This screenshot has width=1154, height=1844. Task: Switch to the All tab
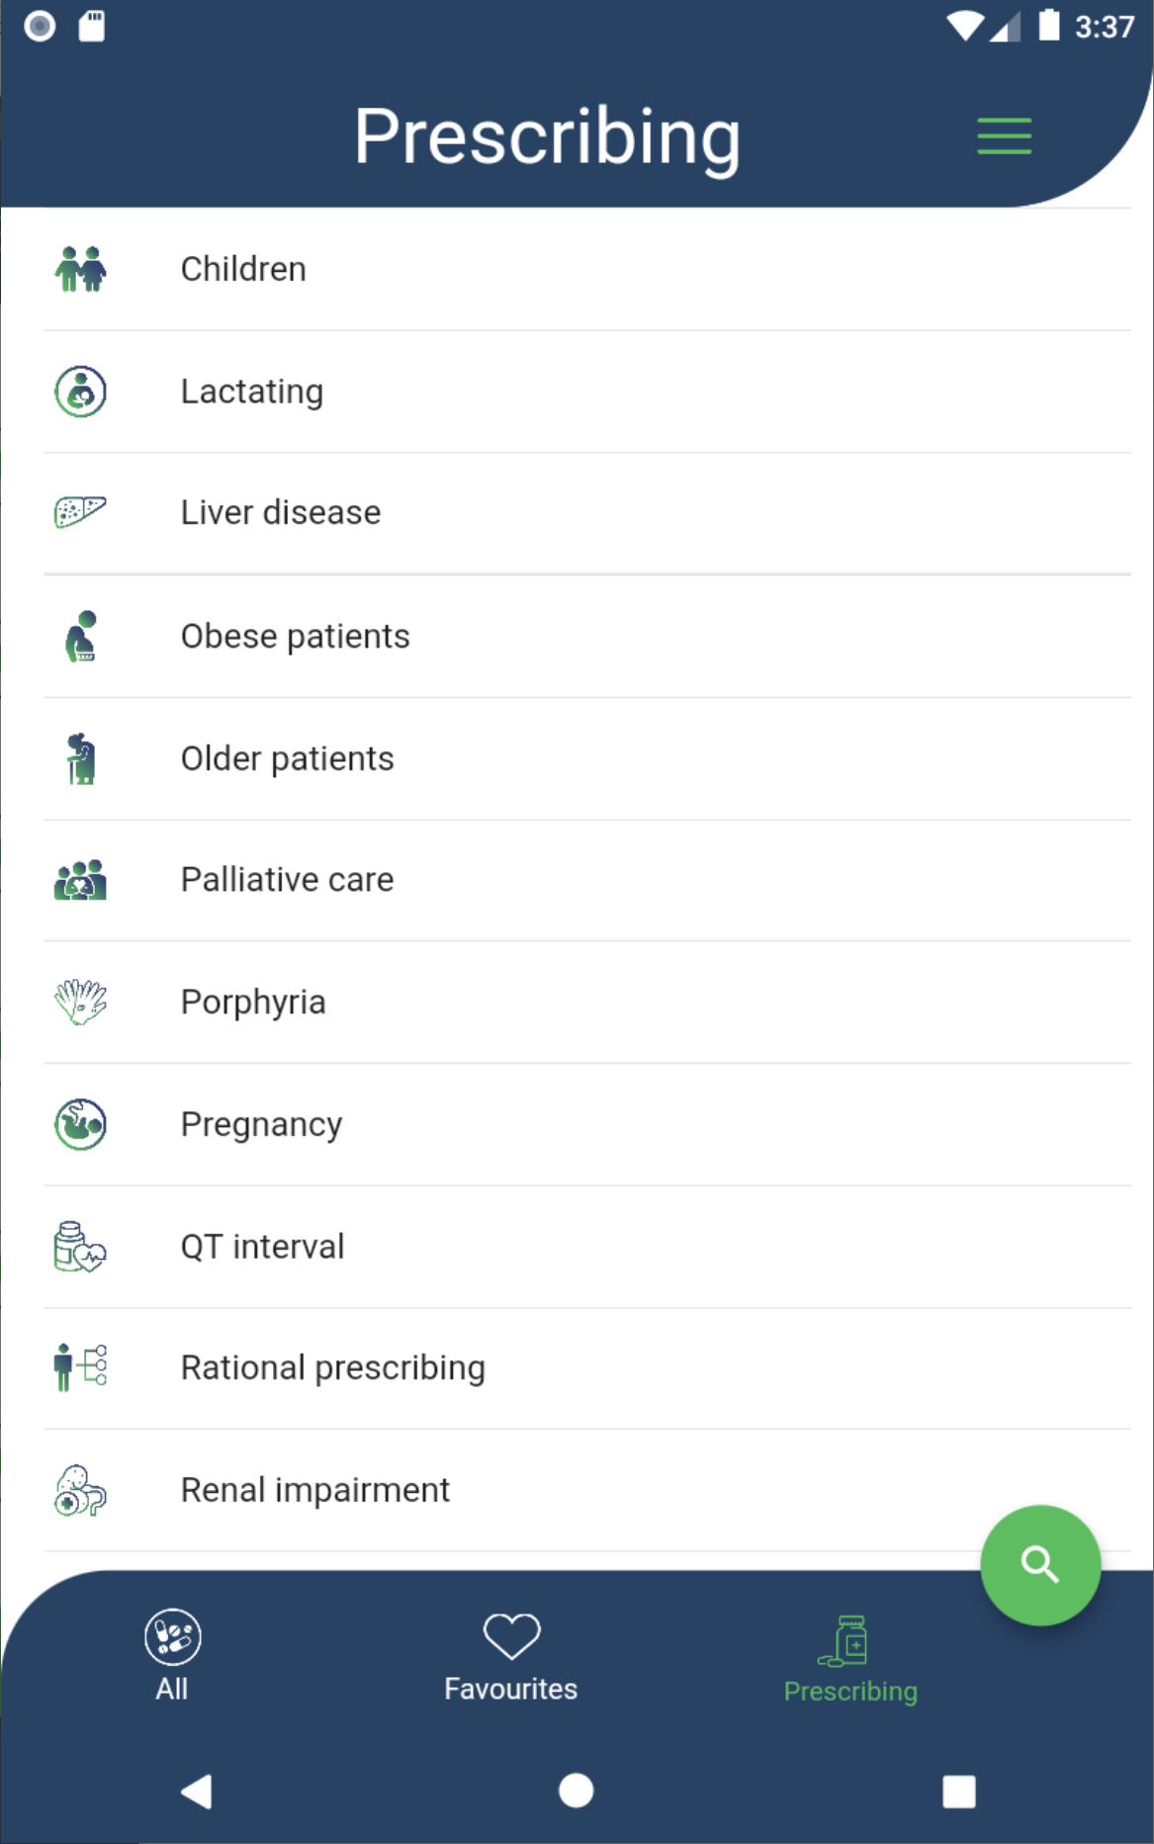pos(172,1654)
